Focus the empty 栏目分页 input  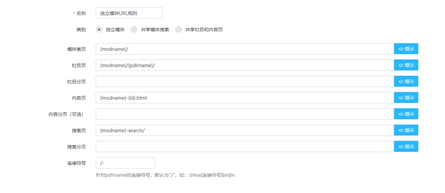[244, 82]
